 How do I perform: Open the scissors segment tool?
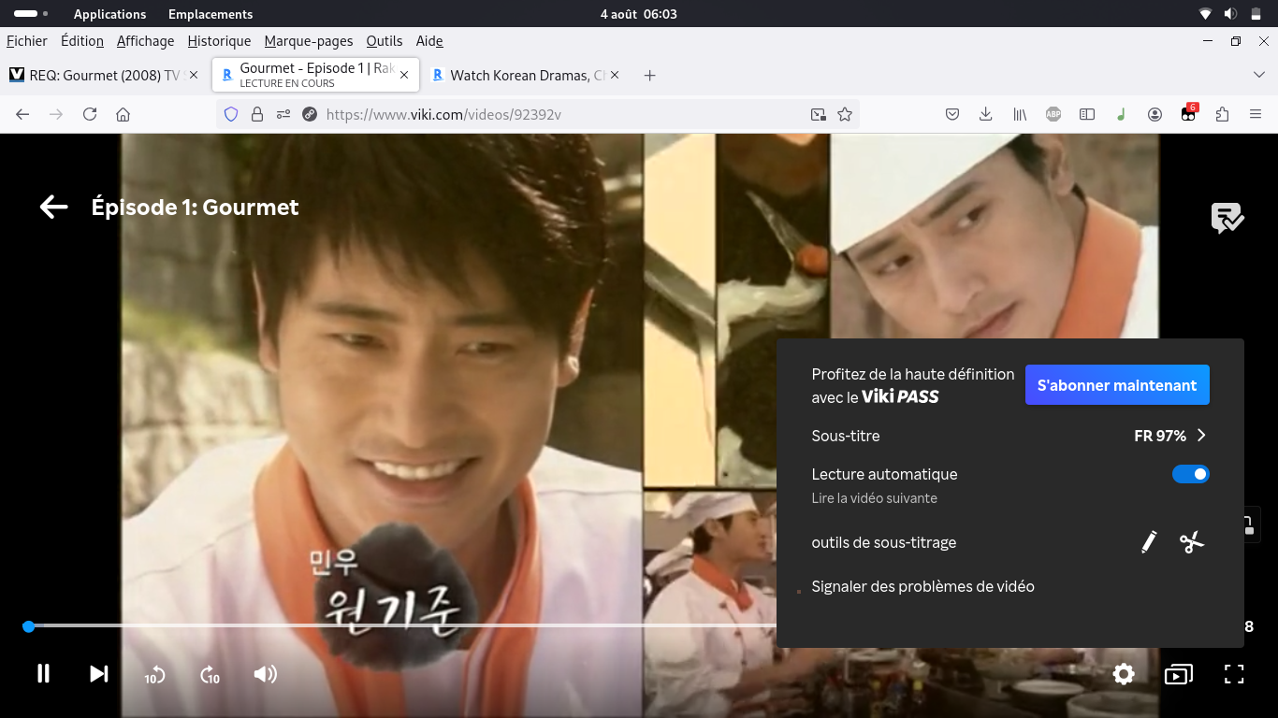[1191, 542]
